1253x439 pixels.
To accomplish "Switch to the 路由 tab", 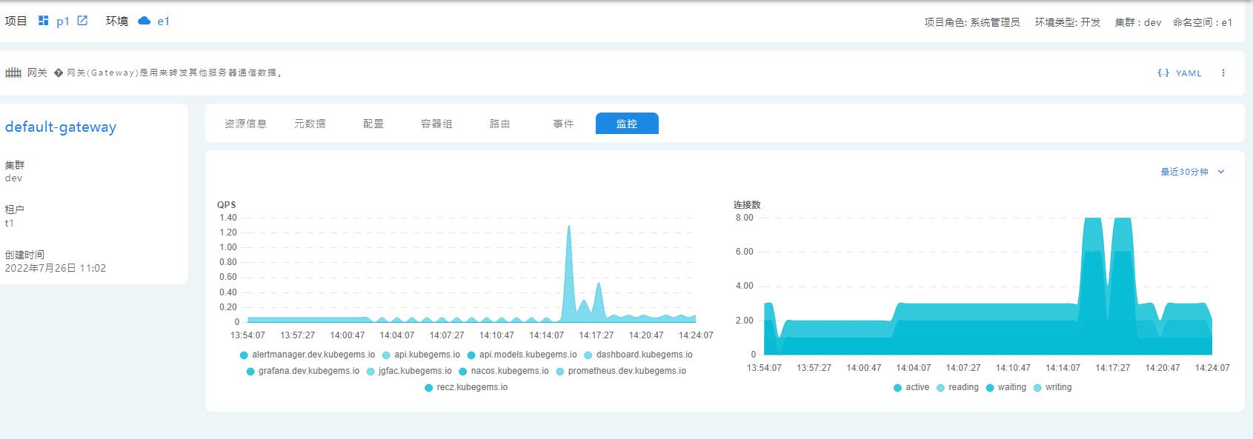I will (x=500, y=124).
